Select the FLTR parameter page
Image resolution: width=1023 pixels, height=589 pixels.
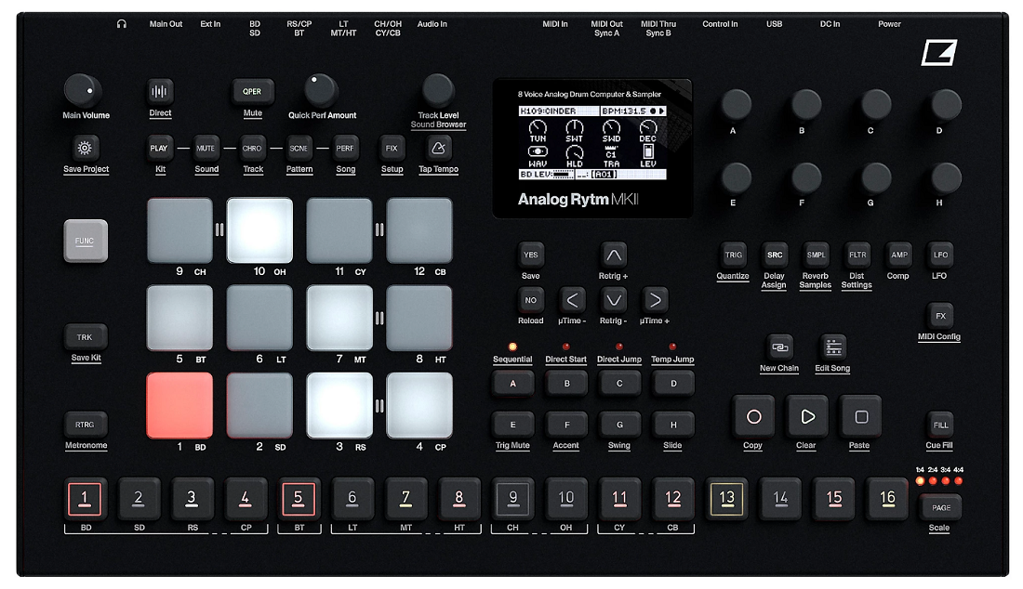[857, 255]
